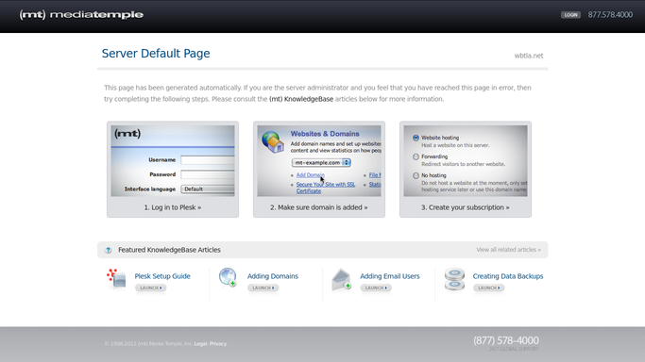Select the Website hosting radio button

click(x=416, y=138)
